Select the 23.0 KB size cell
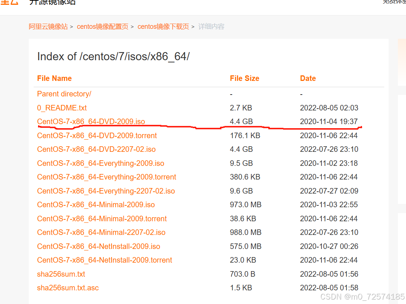Viewport: 406px width, 304px height. click(243, 260)
